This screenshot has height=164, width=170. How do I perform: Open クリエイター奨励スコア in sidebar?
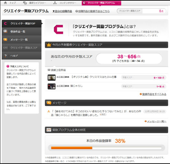point(22,48)
